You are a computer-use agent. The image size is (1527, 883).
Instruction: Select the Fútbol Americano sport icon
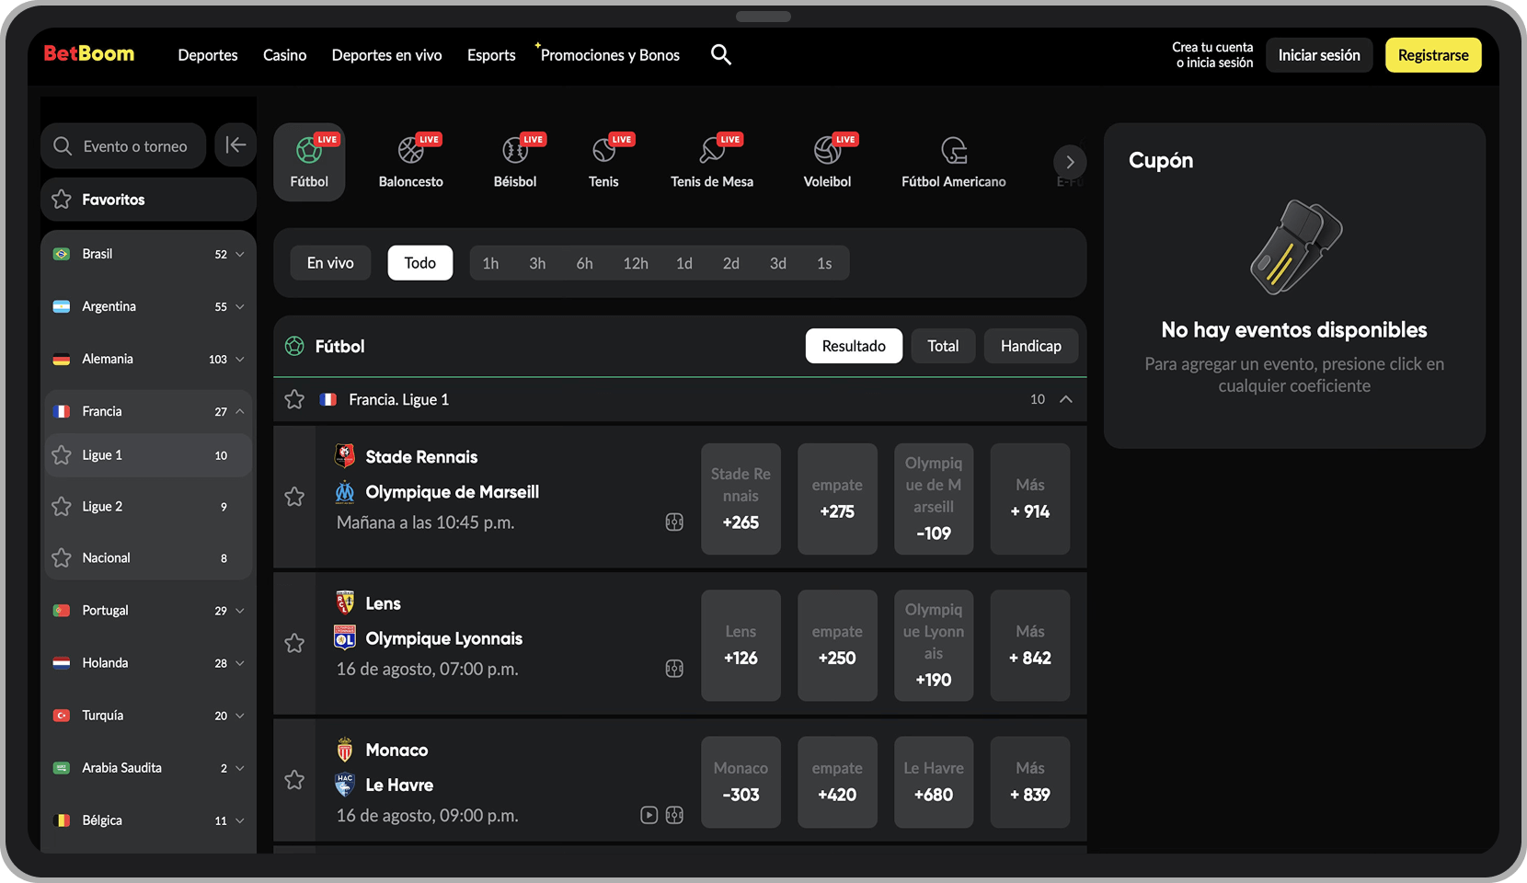click(954, 162)
